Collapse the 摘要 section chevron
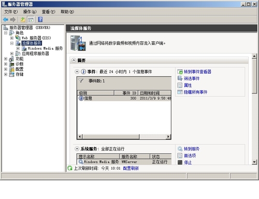The height and width of the screenshot is (199, 259). 74,60
